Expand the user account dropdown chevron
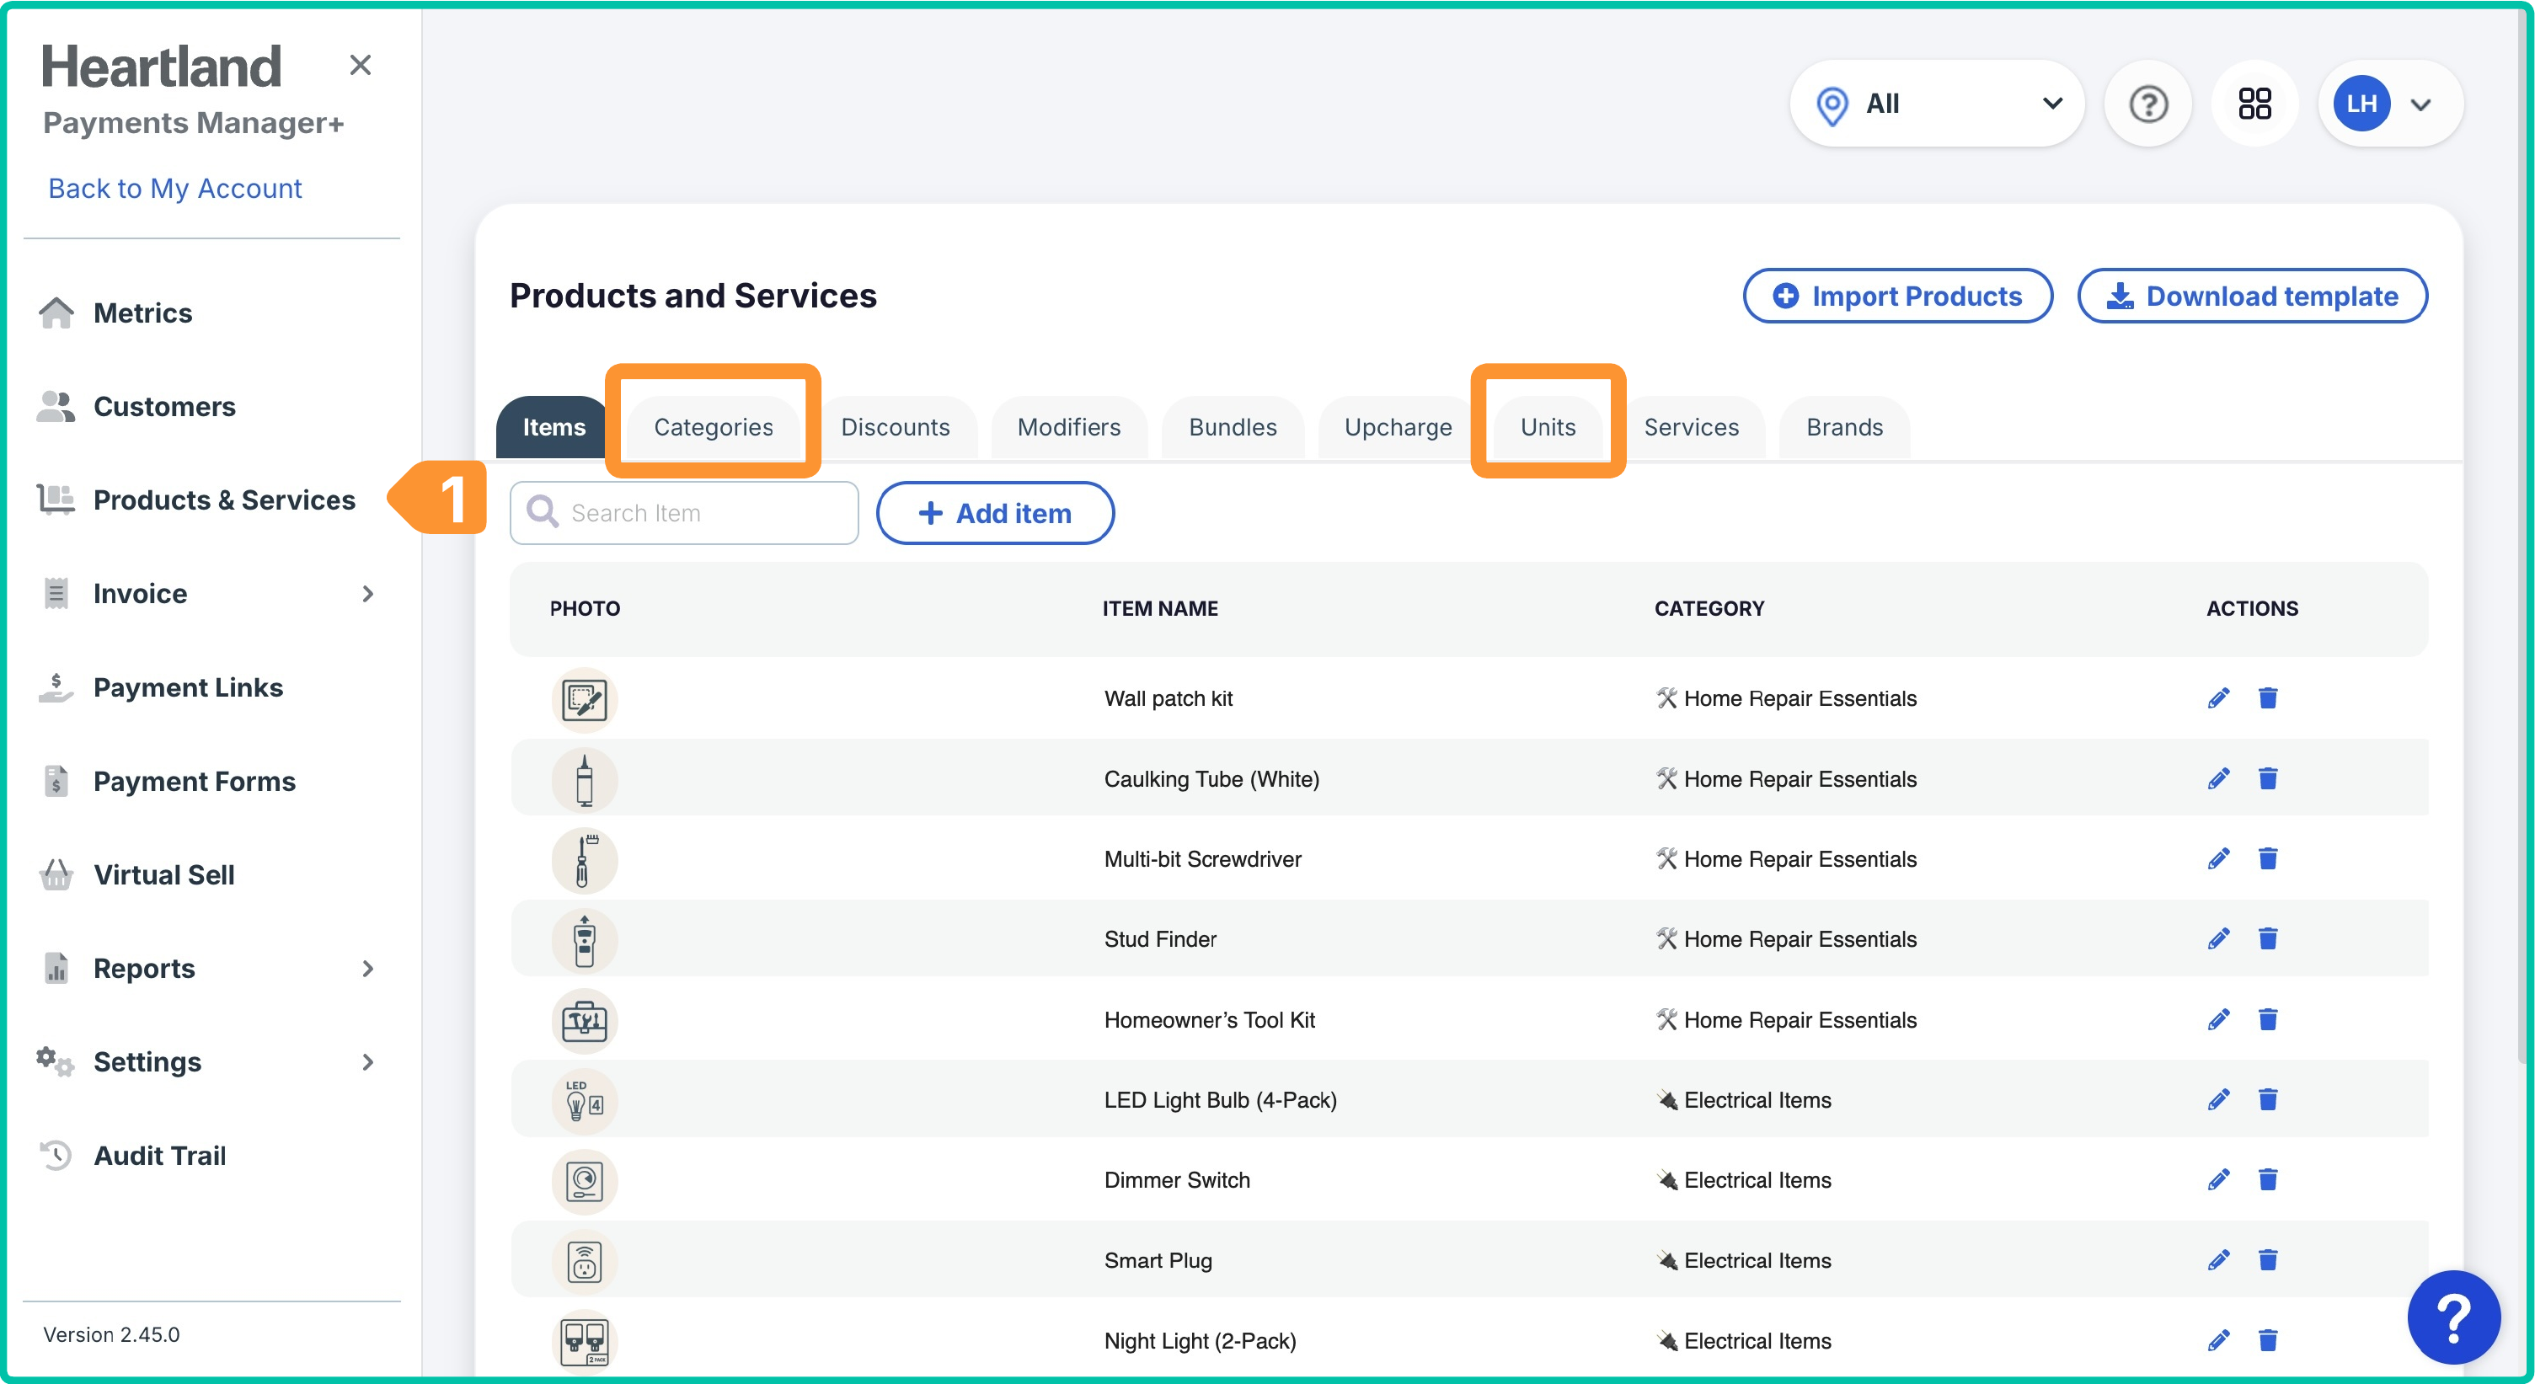 pyautogui.click(x=2421, y=104)
